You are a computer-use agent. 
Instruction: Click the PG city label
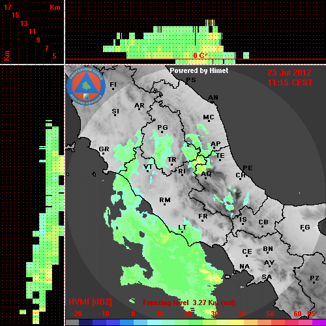[x=162, y=128]
